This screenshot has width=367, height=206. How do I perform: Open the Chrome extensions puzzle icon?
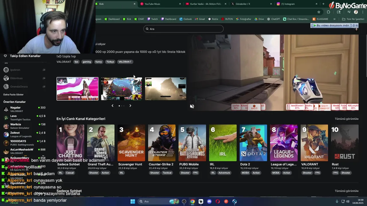point(329,12)
